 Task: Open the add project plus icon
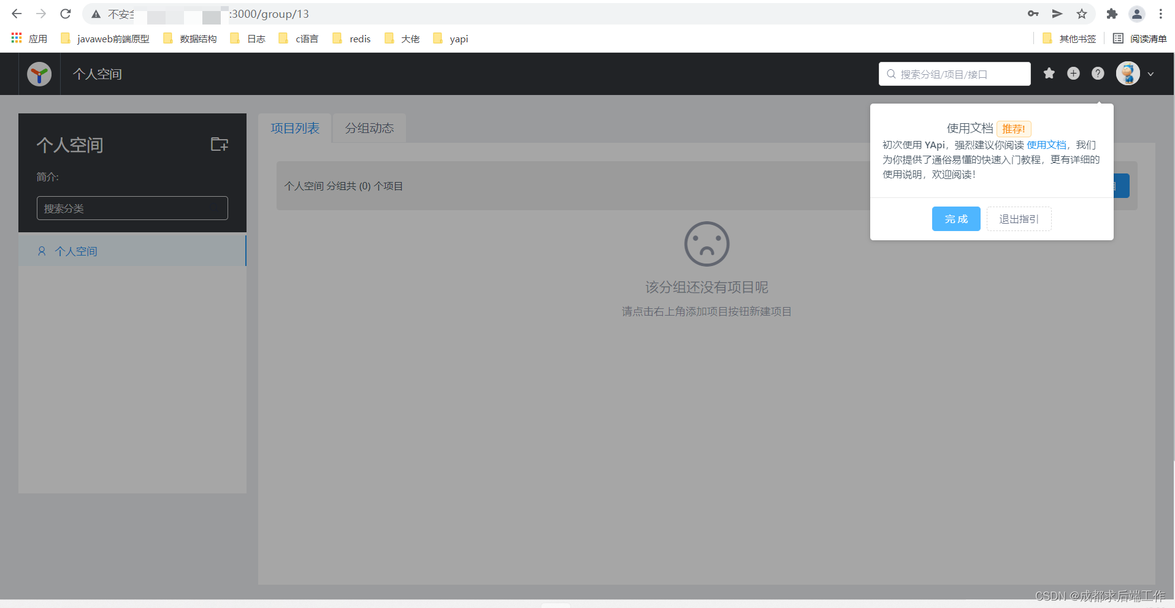click(x=1073, y=73)
